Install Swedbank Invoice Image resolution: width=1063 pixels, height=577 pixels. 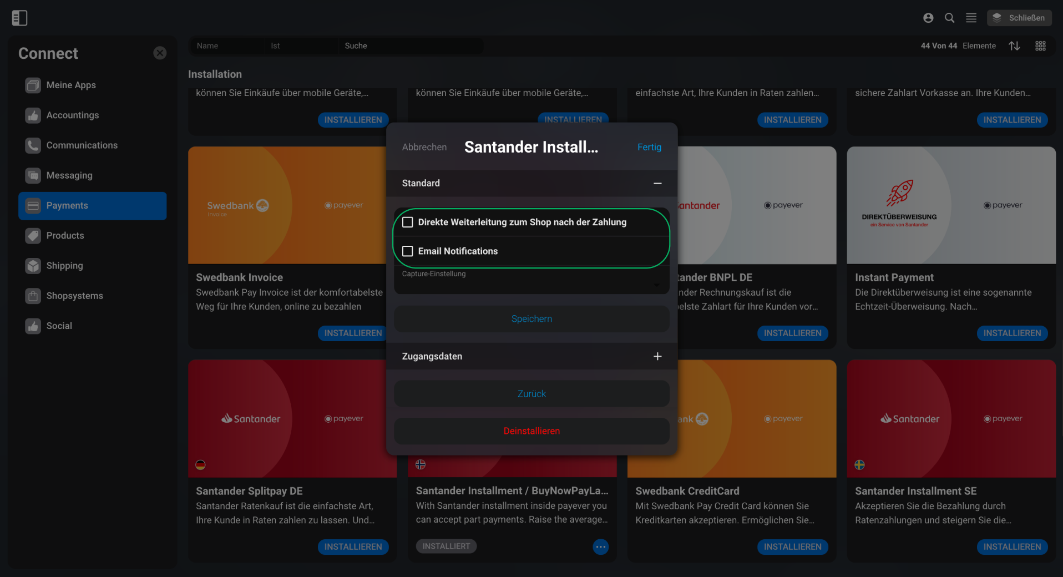click(x=353, y=333)
